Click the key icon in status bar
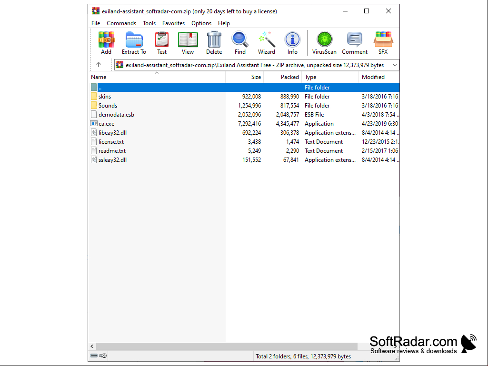 [x=103, y=356]
